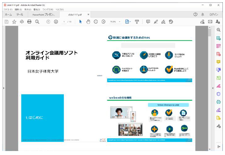Click the search tool in right pane
Viewport: 225px width, 155px height.
point(218,30)
